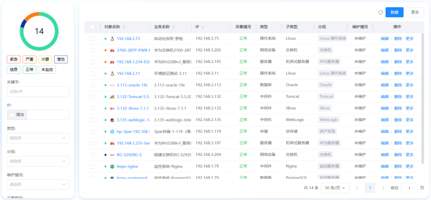Open the top 更多 button menu
This screenshot has width=431, height=200.
click(x=415, y=12)
